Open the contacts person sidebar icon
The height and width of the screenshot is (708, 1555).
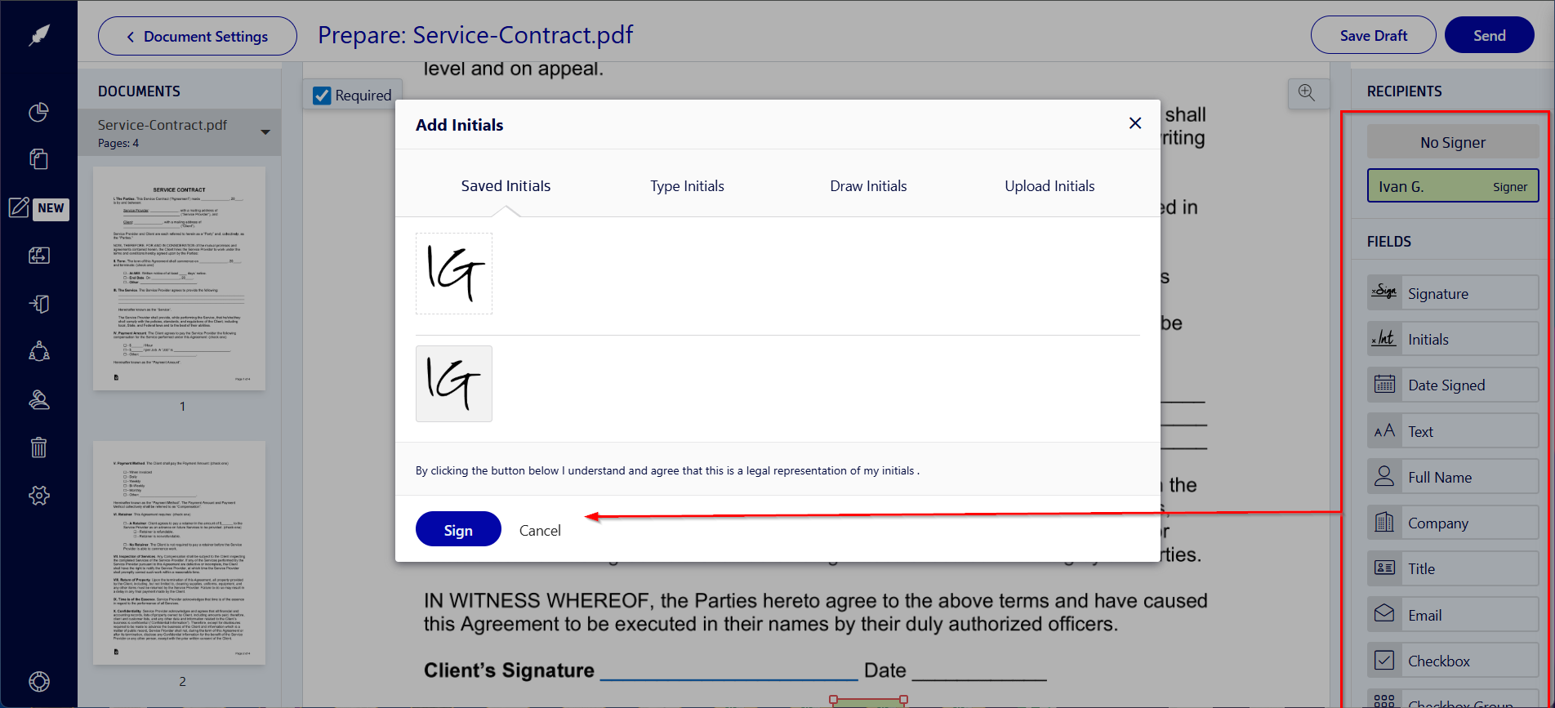pyautogui.click(x=39, y=399)
